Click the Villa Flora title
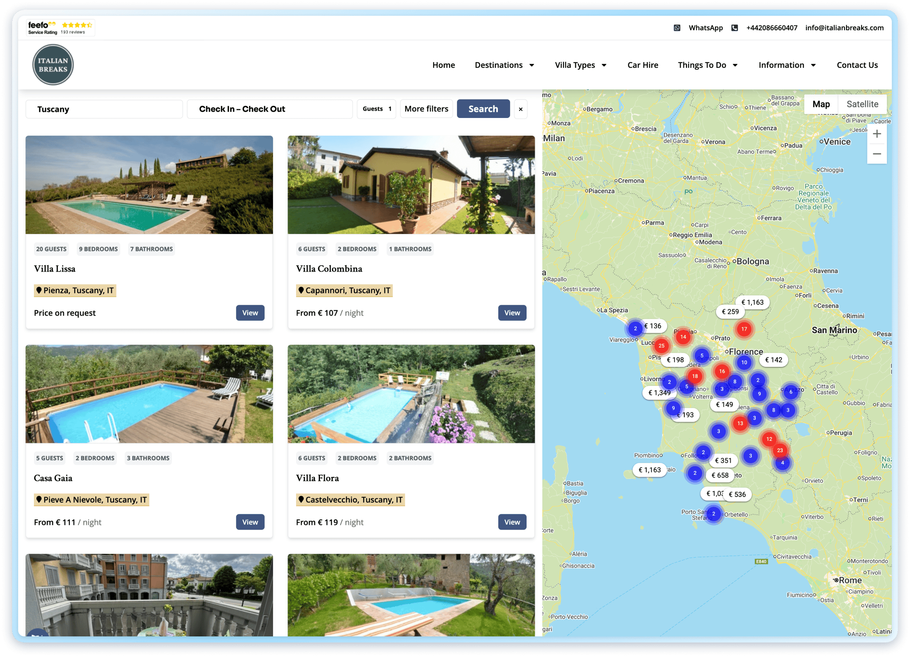This screenshot has height=657, width=910. coord(317,478)
